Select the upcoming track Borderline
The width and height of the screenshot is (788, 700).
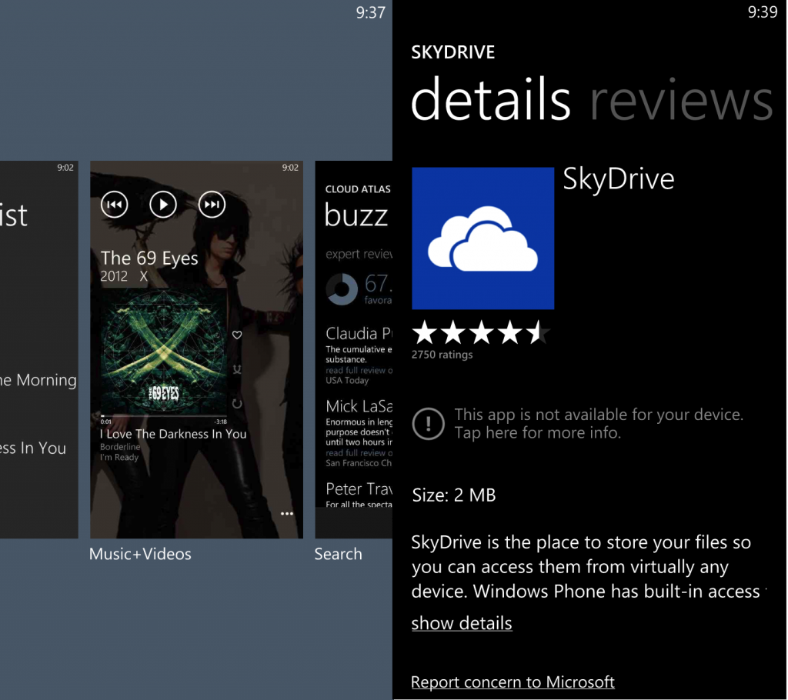(120, 447)
